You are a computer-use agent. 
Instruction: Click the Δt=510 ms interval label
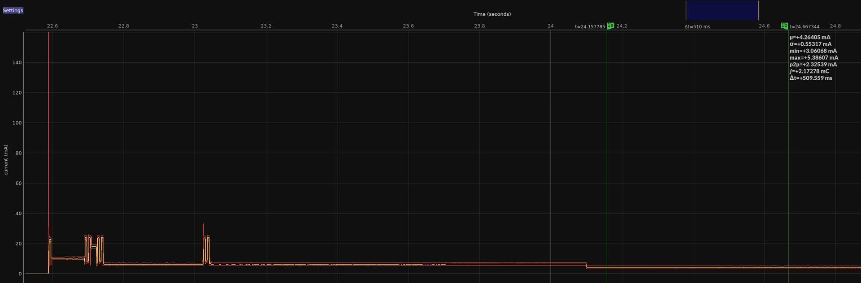coord(697,27)
